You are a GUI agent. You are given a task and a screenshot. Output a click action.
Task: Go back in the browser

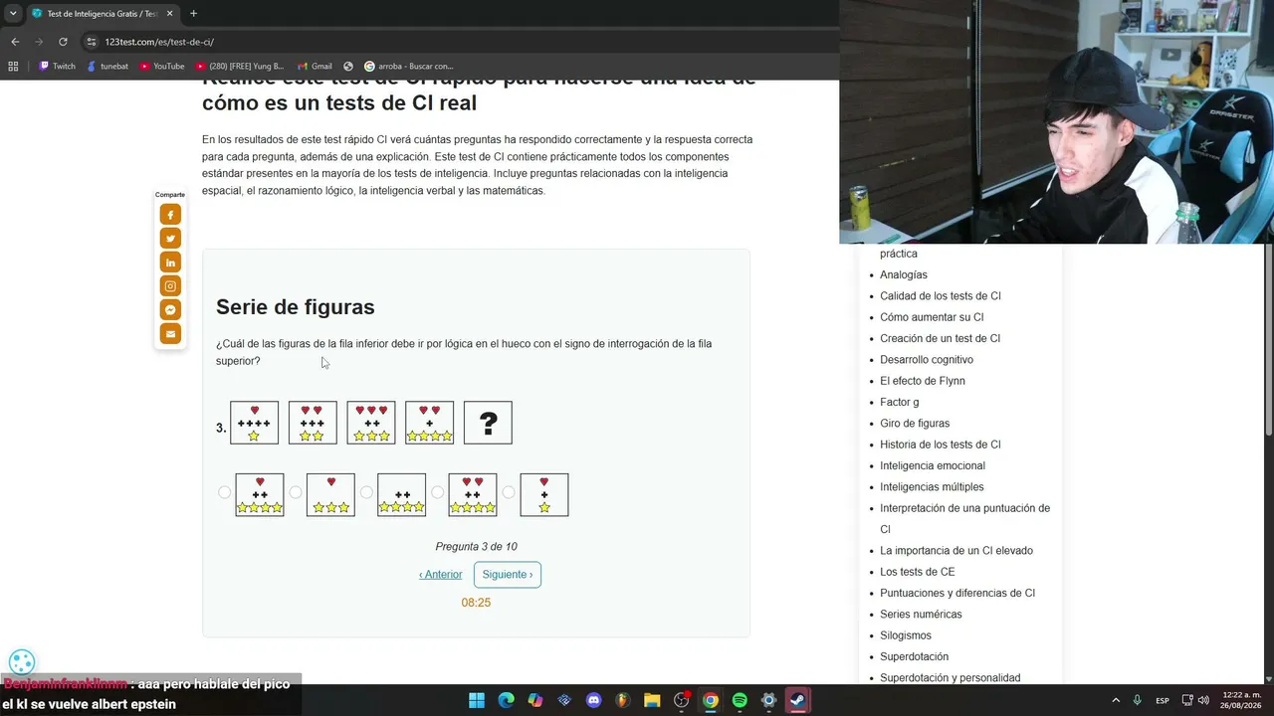15,42
